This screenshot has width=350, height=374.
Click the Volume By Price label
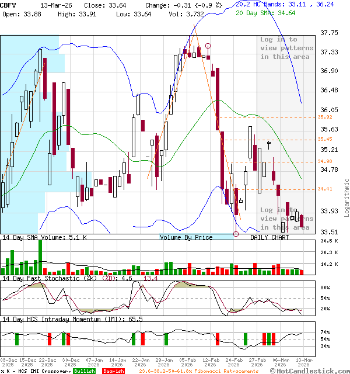pyautogui.click(x=186, y=238)
